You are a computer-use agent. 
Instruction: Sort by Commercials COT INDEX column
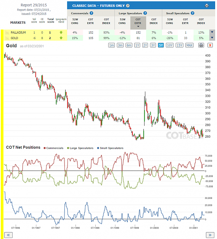[x=106, y=21]
